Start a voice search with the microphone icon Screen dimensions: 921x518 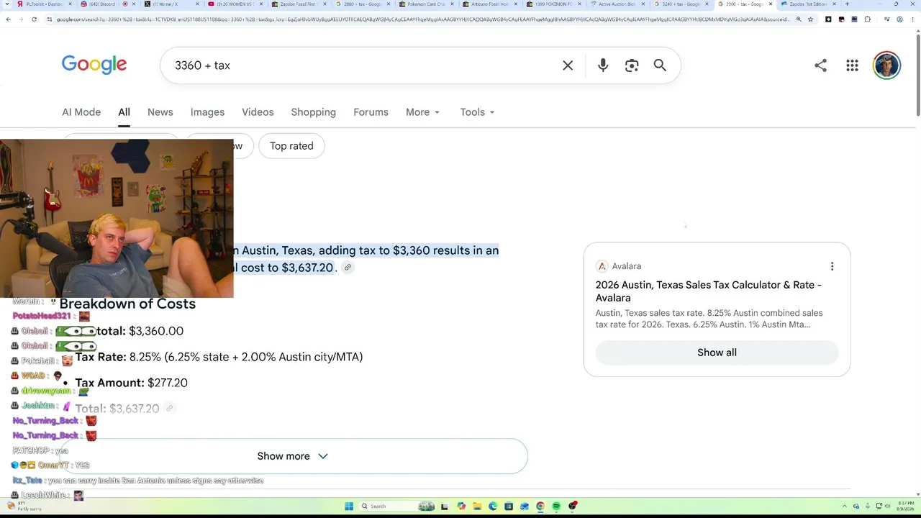603,65
